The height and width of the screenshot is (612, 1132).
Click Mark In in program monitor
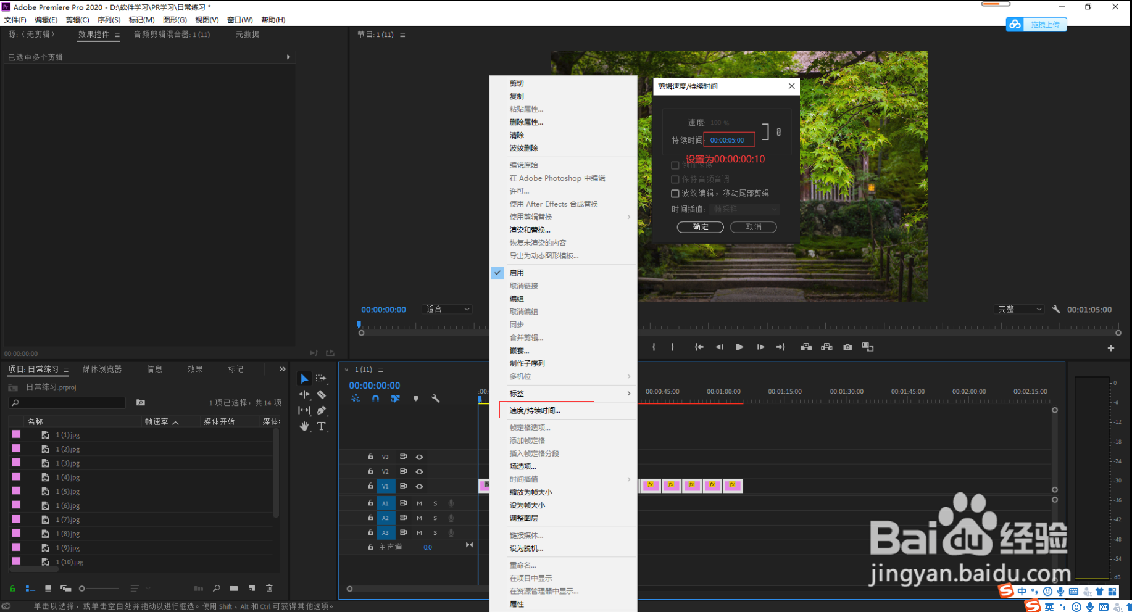tap(654, 347)
